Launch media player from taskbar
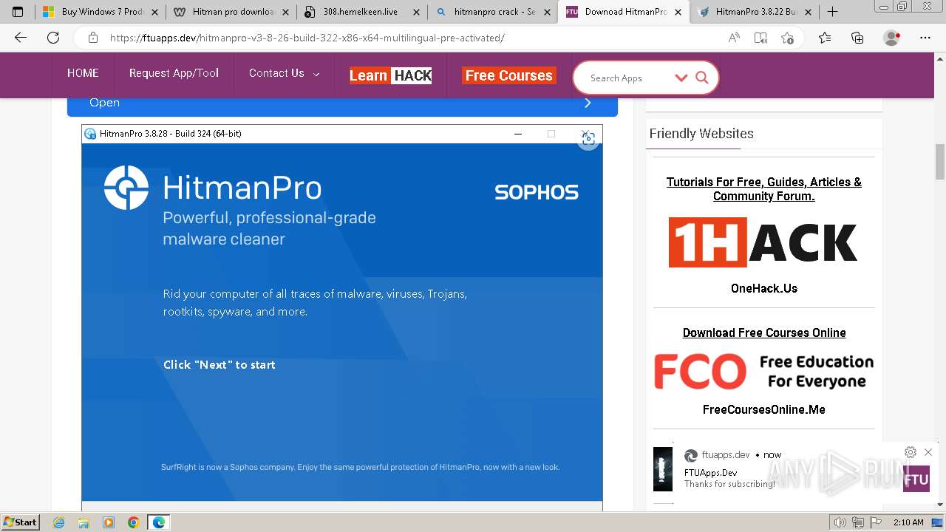The height and width of the screenshot is (532, 946). click(109, 522)
